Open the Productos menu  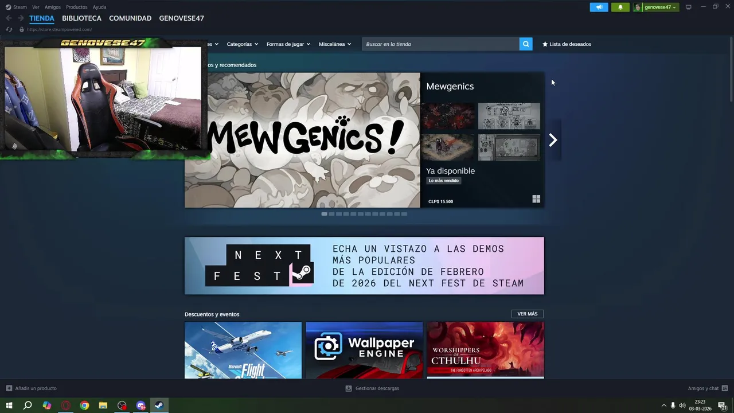77,7
